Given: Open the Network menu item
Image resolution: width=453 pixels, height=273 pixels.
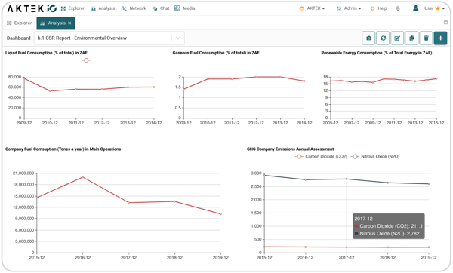Looking at the screenshot, I should [x=134, y=8].
